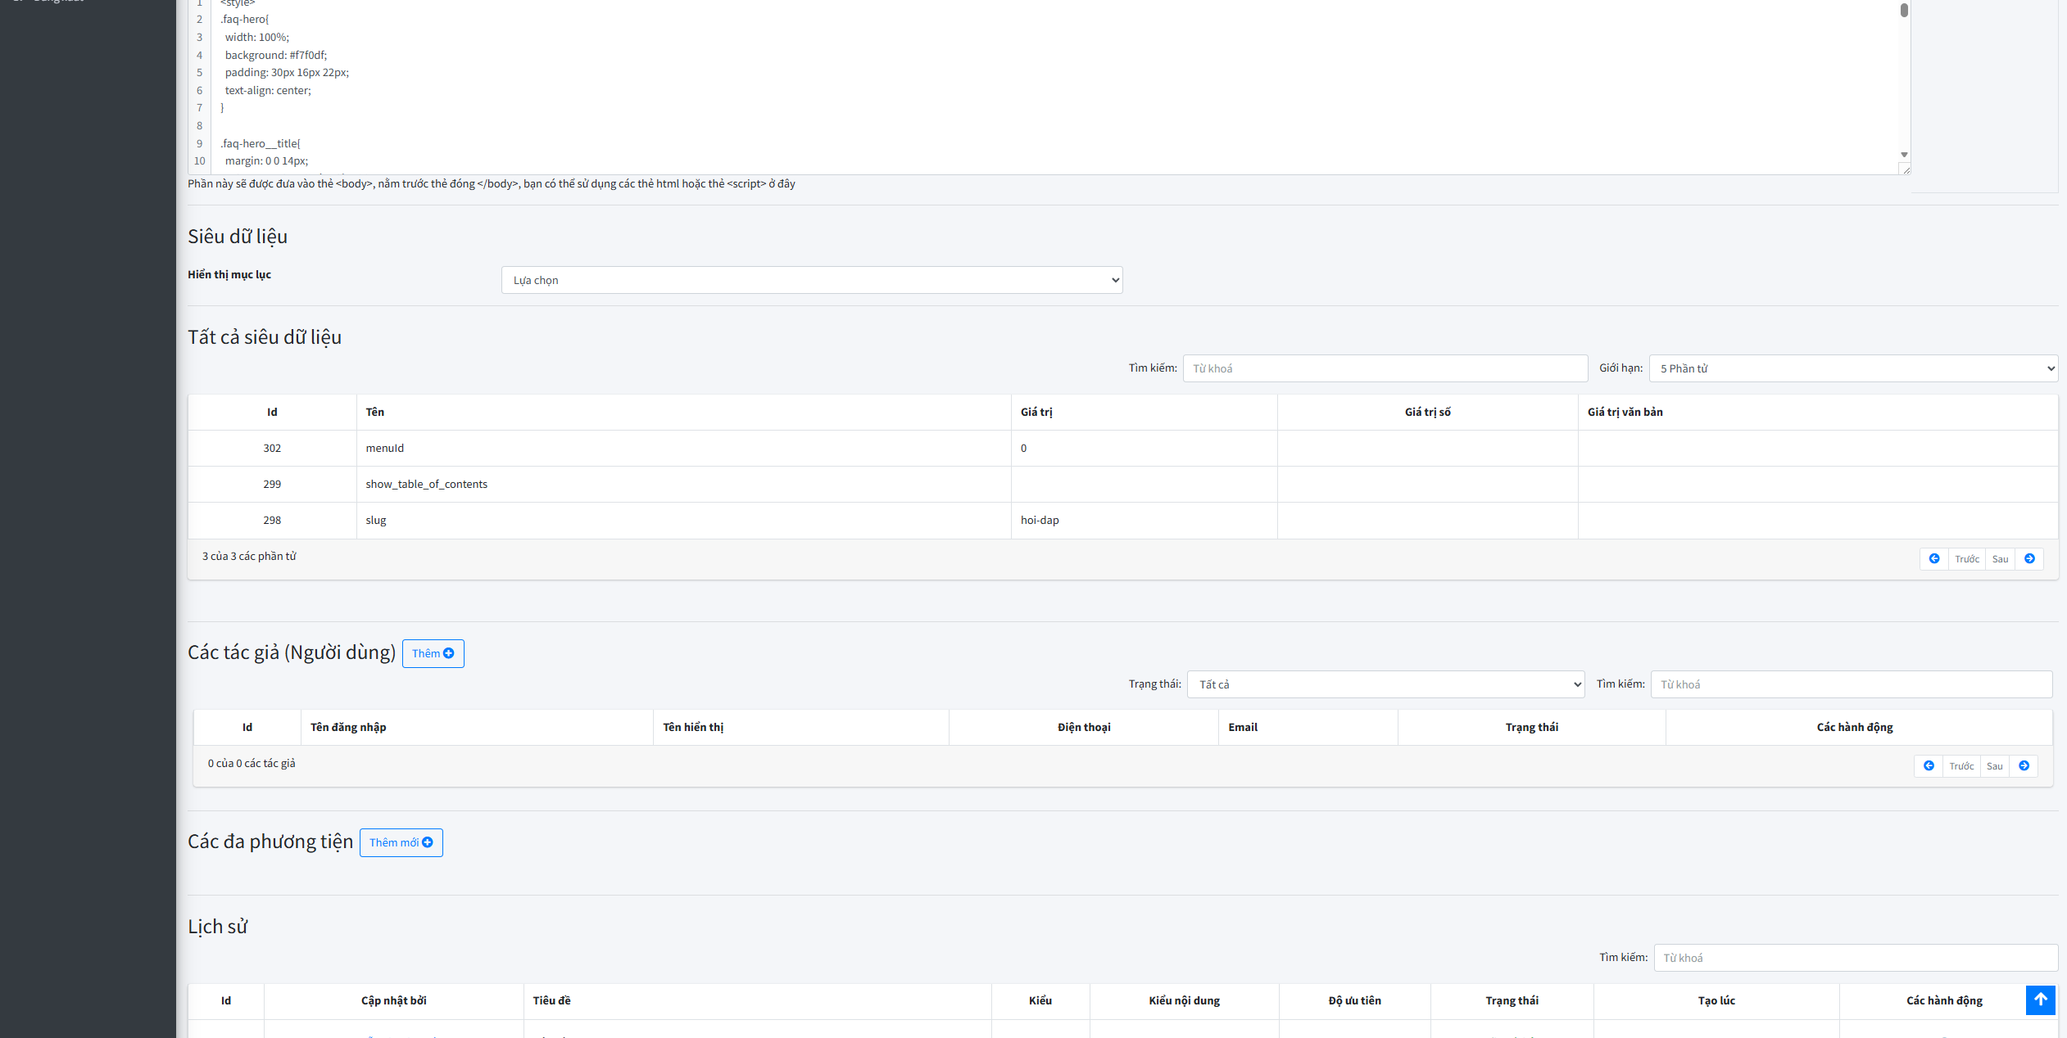2067x1038 pixels.
Task: Click the right arrow in the authors pagination
Action: pos(2024,766)
